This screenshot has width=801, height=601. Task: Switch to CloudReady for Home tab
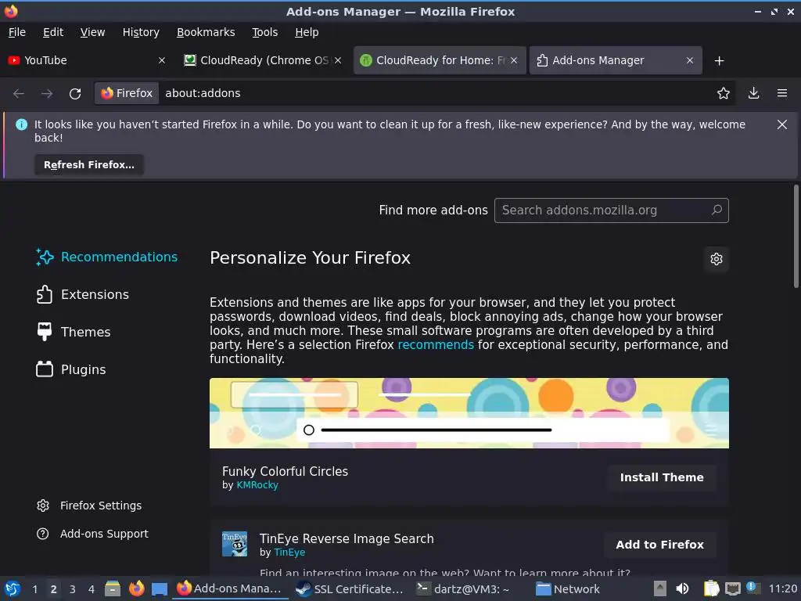pyautogui.click(x=440, y=60)
